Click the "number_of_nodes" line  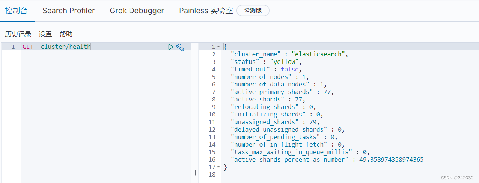[270, 77]
